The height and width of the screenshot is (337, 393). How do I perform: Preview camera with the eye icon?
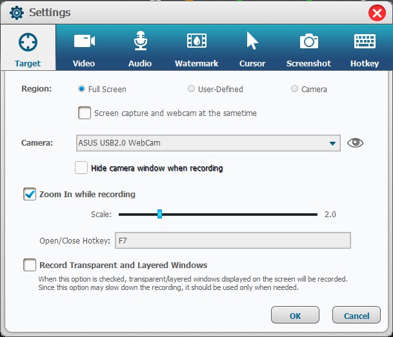click(x=355, y=143)
